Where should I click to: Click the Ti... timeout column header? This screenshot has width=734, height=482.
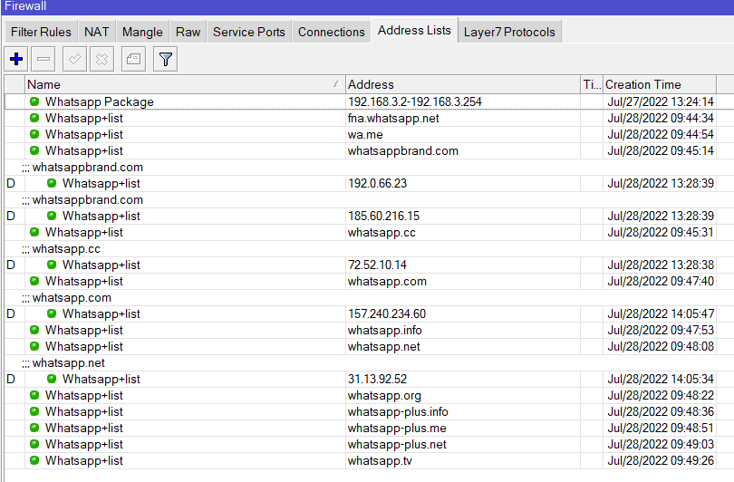592,84
